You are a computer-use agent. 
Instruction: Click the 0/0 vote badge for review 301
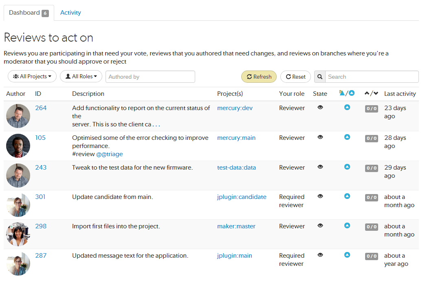pos(371,197)
